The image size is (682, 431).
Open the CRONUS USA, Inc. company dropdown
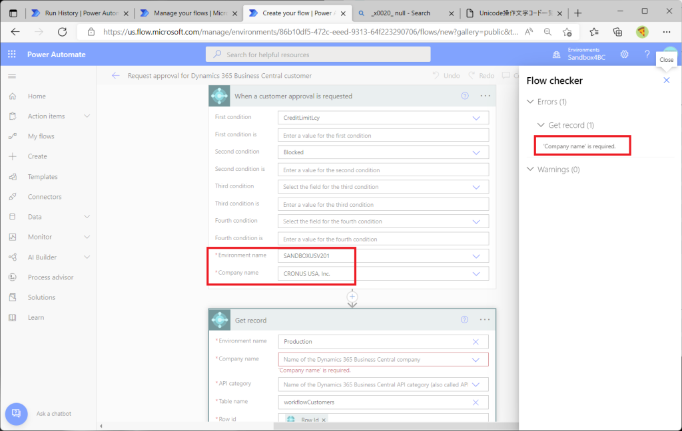[476, 274]
